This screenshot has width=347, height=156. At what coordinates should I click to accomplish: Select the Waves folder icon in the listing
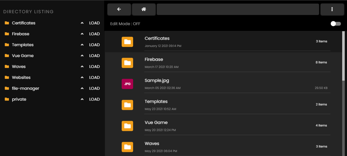[127, 147]
